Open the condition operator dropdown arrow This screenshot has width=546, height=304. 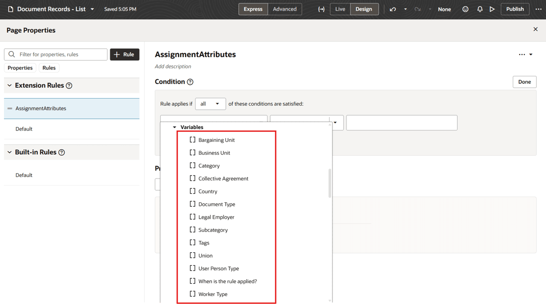(336, 122)
